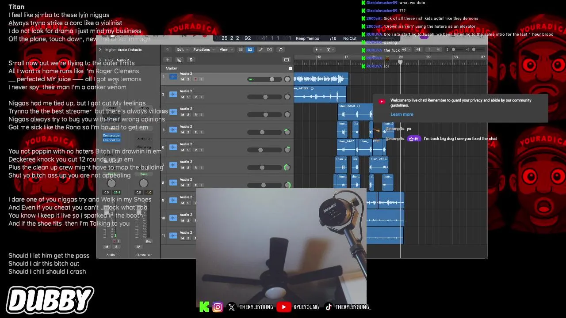The image size is (566, 318).
Task: Switch to list view icon
Action: pyautogui.click(x=250, y=49)
